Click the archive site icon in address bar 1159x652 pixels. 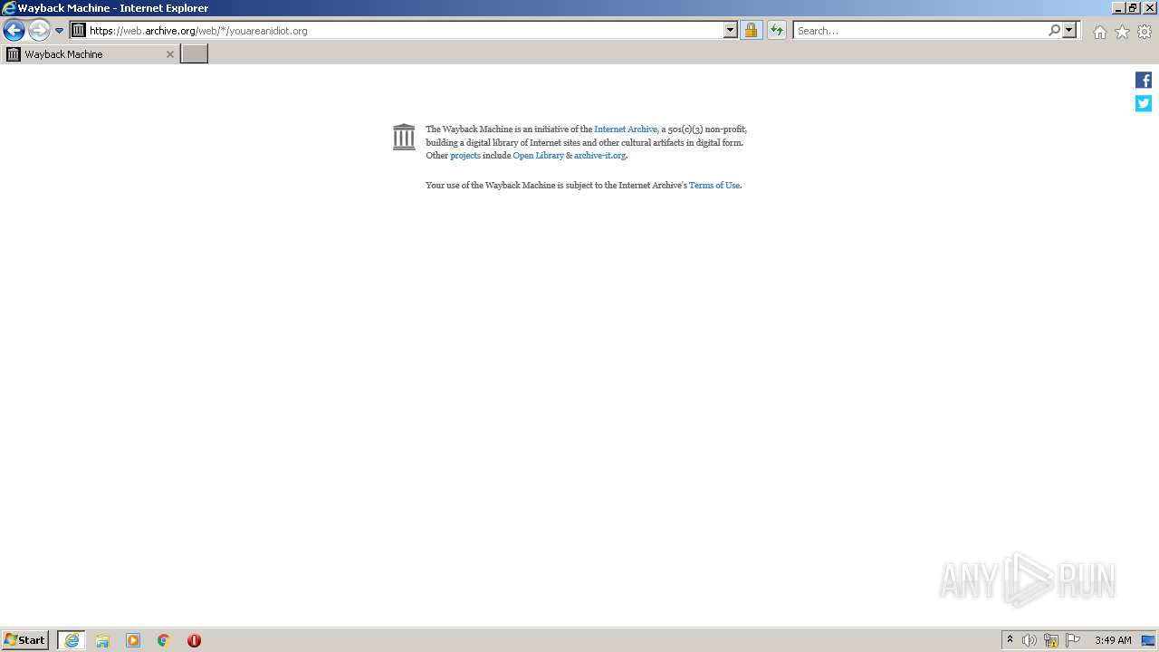pos(79,30)
